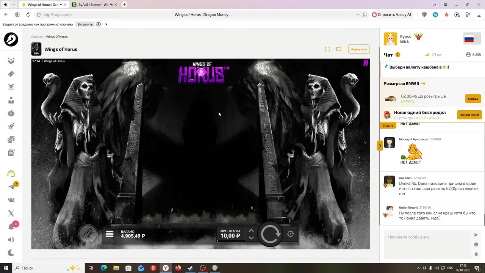
Task: Open the Telegram link in the sidebar
Action: [11, 187]
